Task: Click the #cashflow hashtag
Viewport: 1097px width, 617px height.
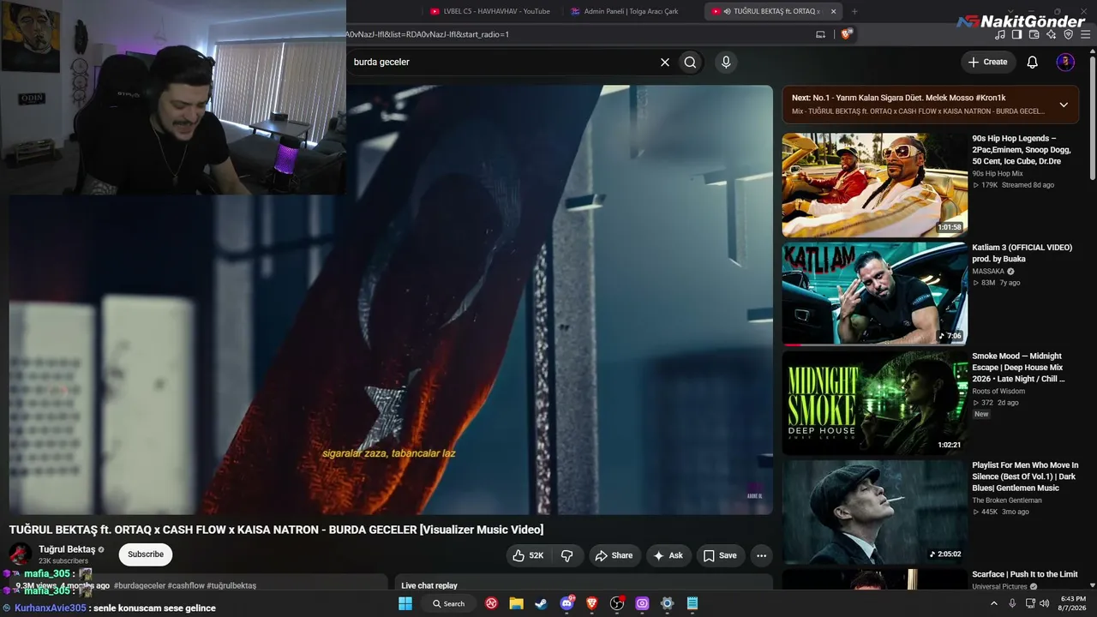Action: point(186,585)
